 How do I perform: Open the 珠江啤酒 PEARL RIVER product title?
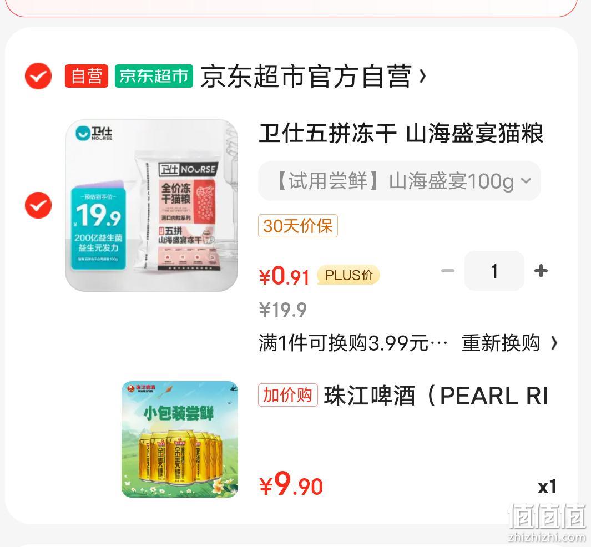[436, 396]
